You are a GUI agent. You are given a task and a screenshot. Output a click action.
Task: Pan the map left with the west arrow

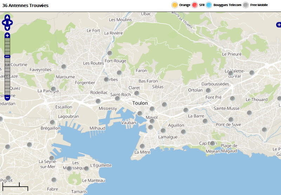pos(4,23)
